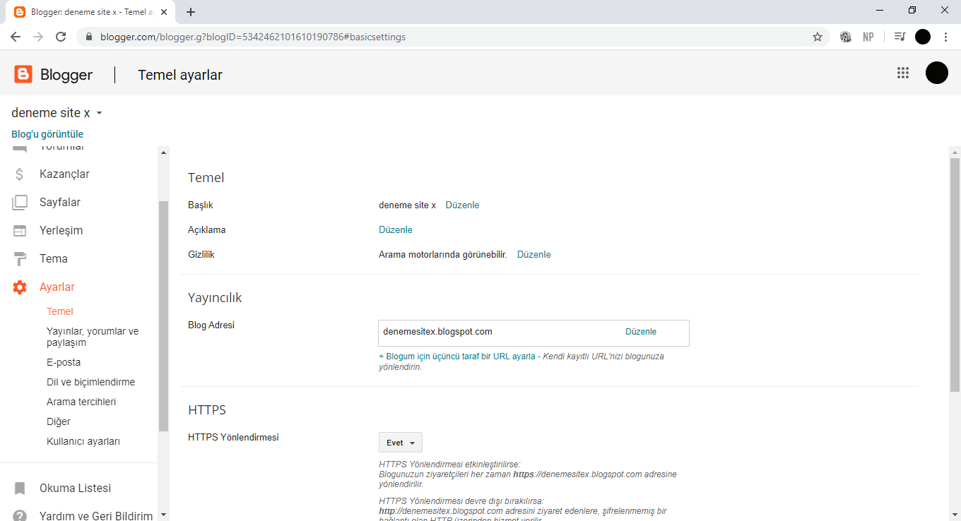Viewport: 961px width, 521px height.
Task: Click the Ayarlar gear icon
Action: tap(20, 287)
